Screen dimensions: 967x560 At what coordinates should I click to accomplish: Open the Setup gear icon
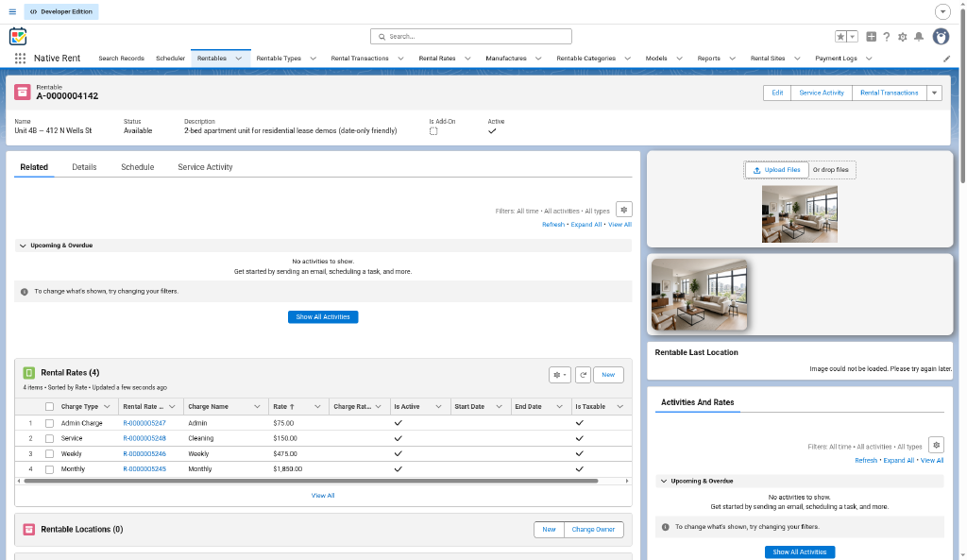point(902,37)
